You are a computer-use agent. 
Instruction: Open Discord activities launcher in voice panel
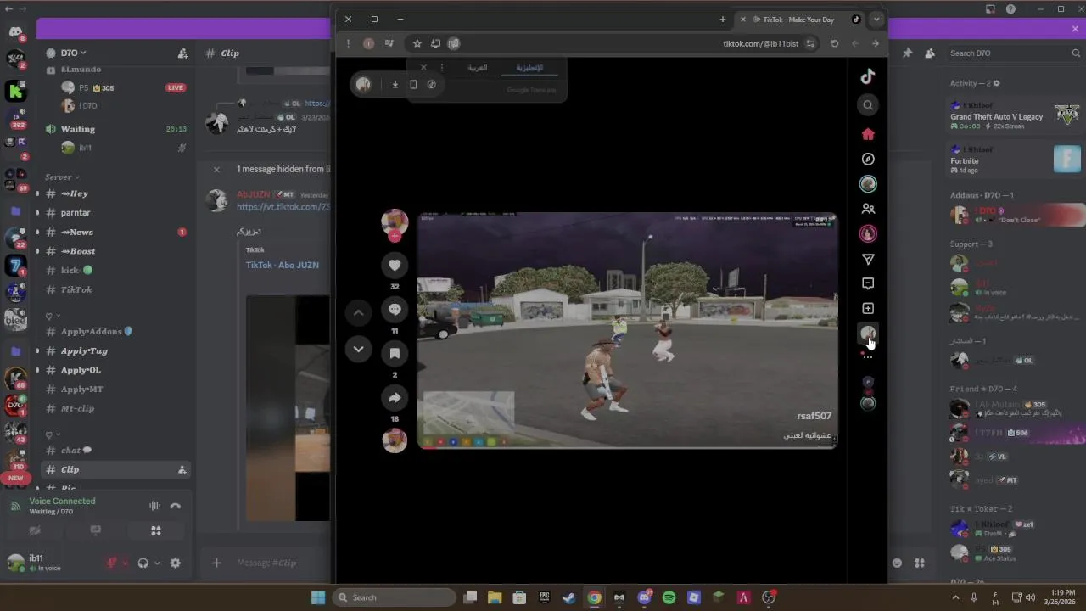[x=156, y=530]
